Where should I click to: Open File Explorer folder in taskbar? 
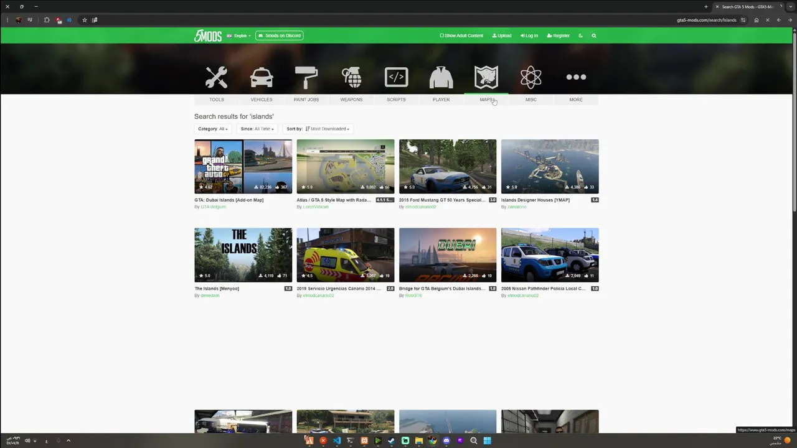click(x=419, y=441)
